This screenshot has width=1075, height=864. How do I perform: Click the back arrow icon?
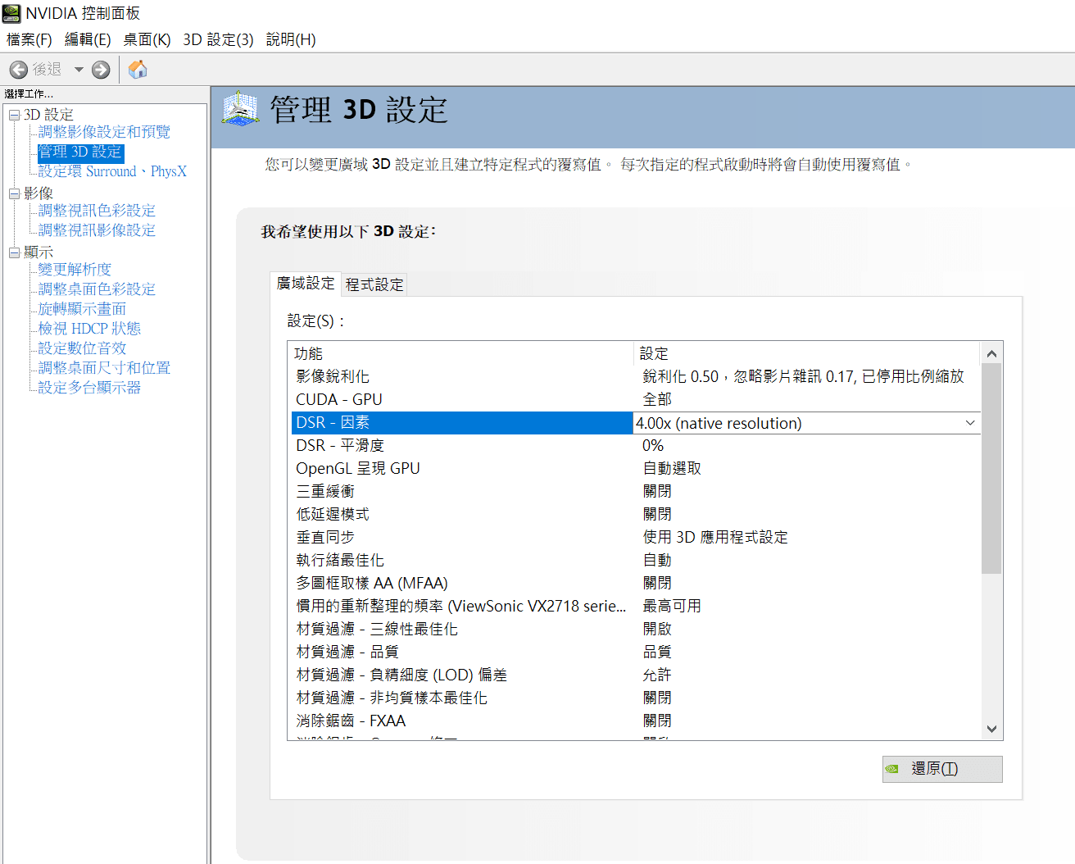pyautogui.click(x=19, y=70)
